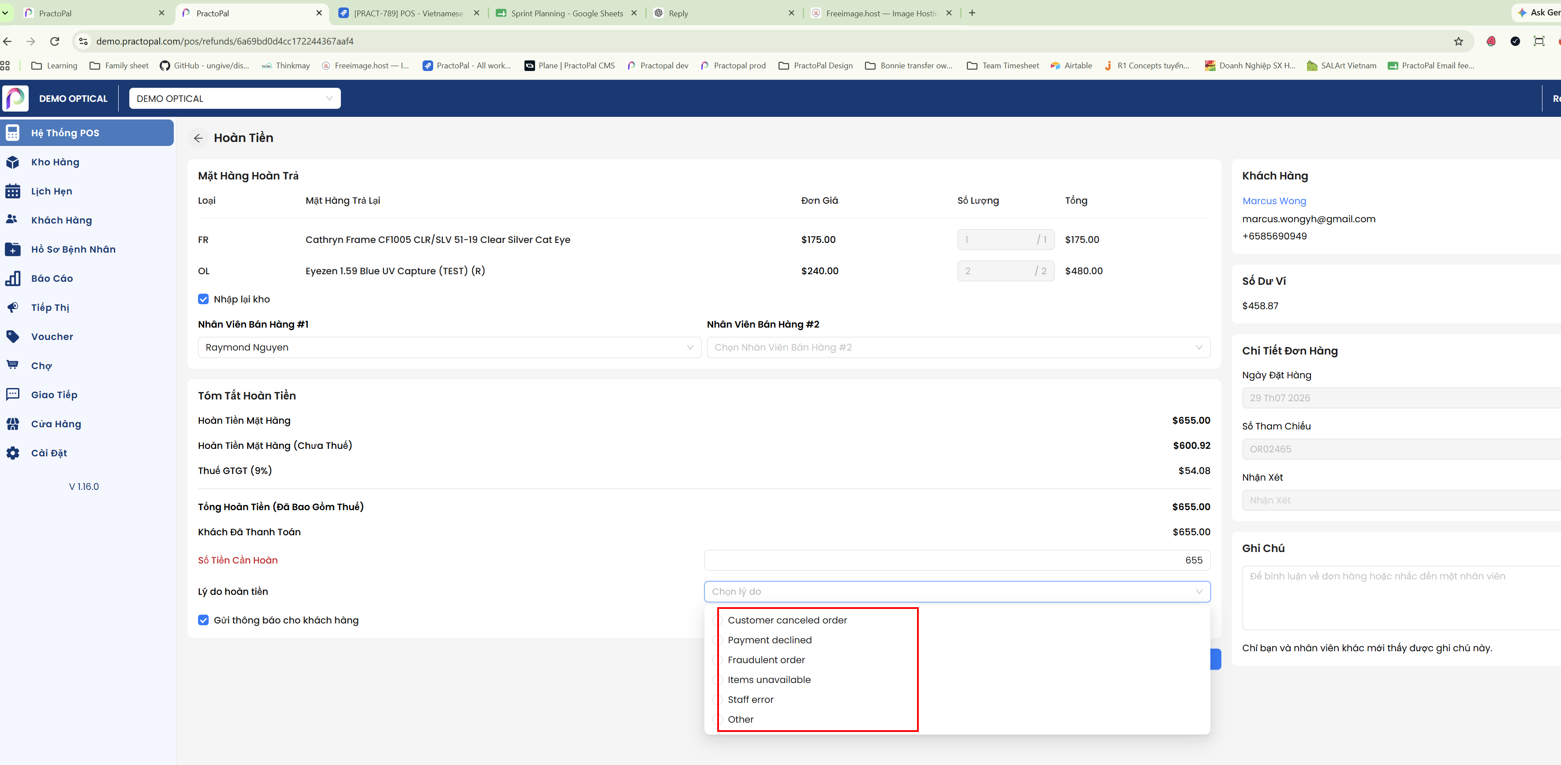The width and height of the screenshot is (1561, 765).
Task: Click the Nhận Xét input field
Action: pyautogui.click(x=1402, y=500)
